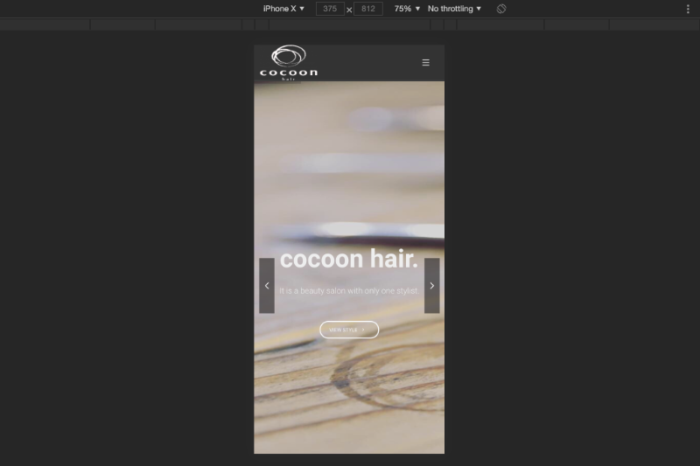This screenshot has width=700, height=466.
Task: Click the viewport height field showing 812
Action: (x=368, y=9)
